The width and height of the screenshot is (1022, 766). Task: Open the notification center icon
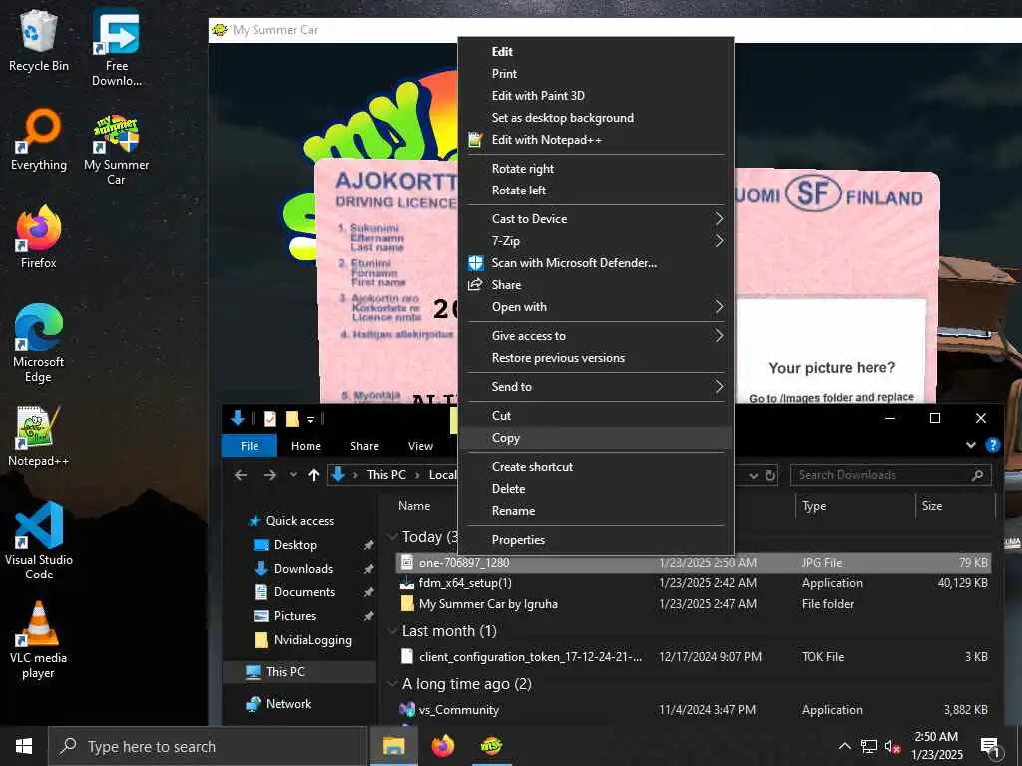point(990,746)
